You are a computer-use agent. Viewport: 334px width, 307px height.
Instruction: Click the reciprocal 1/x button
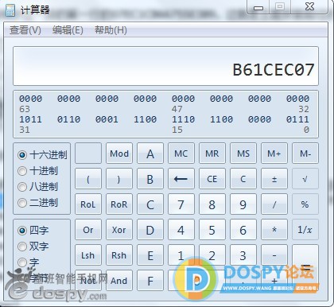coord(305,230)
